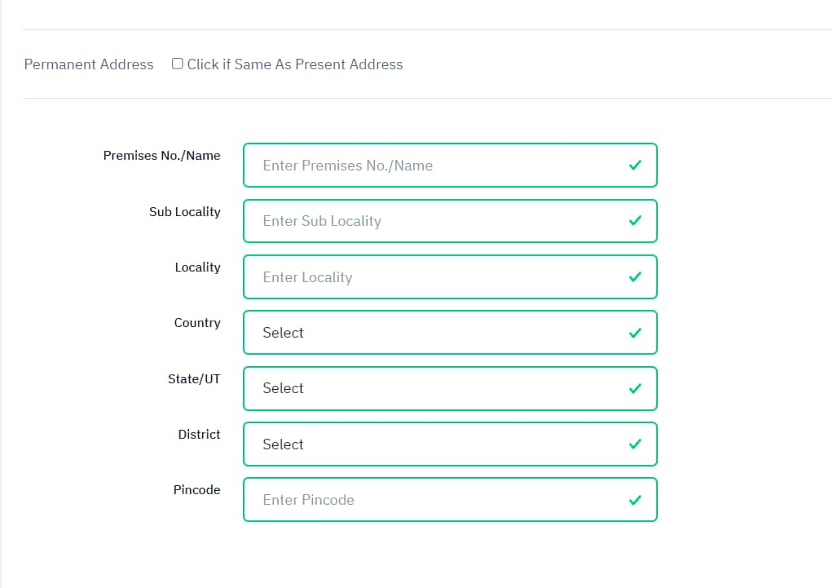This screenshot has width=833, height=588.
Task: Click the Sub Locality label text
Action: pos(185,211)
